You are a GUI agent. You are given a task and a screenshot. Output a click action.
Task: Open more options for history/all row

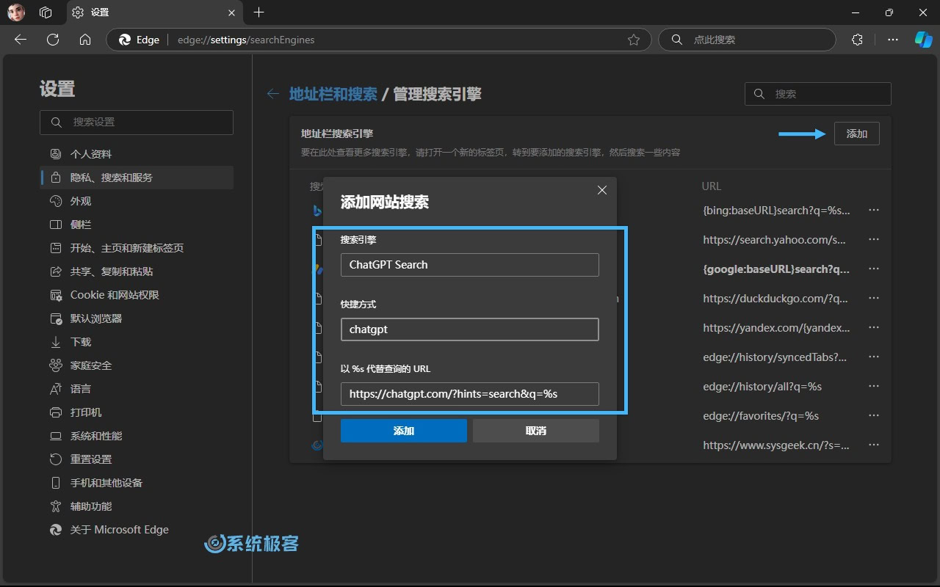(x=874, y=386)
